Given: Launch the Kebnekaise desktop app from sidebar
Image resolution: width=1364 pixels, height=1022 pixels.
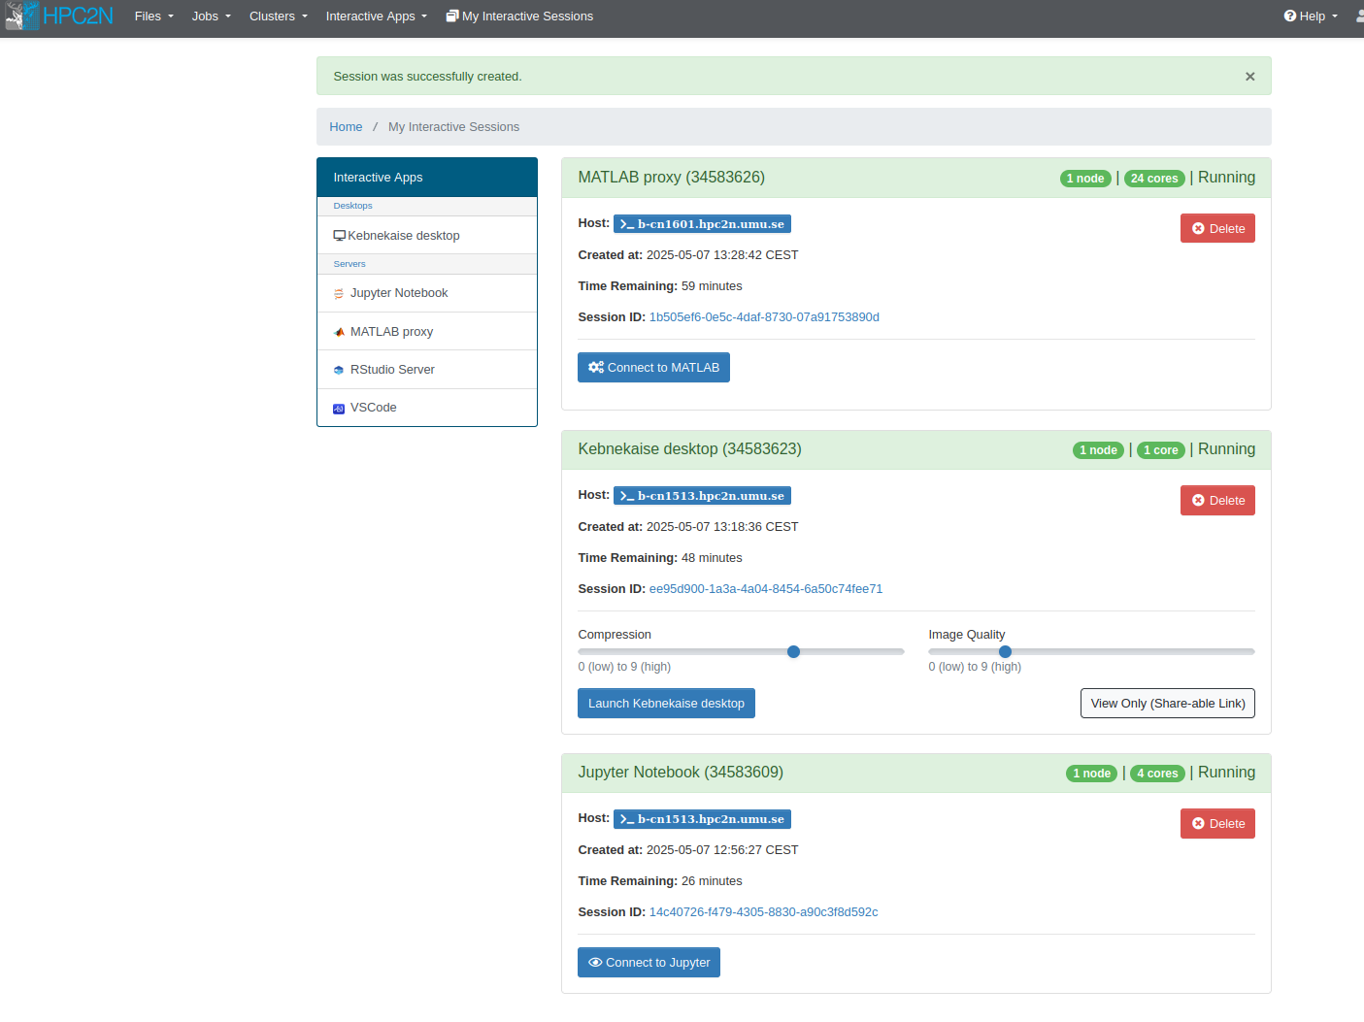Looking at the screenshot, I should pyautogui.click(x=427, y=236).
